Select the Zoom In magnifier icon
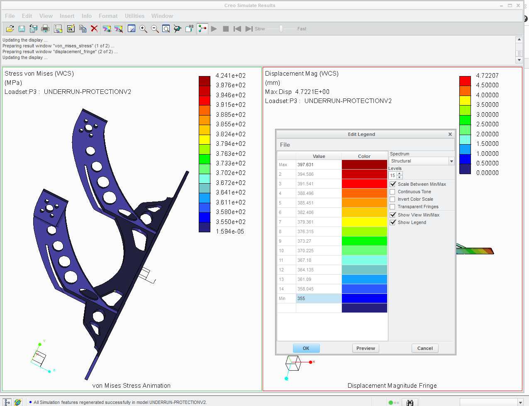The image size is (529, 406). tap(143, 29)
